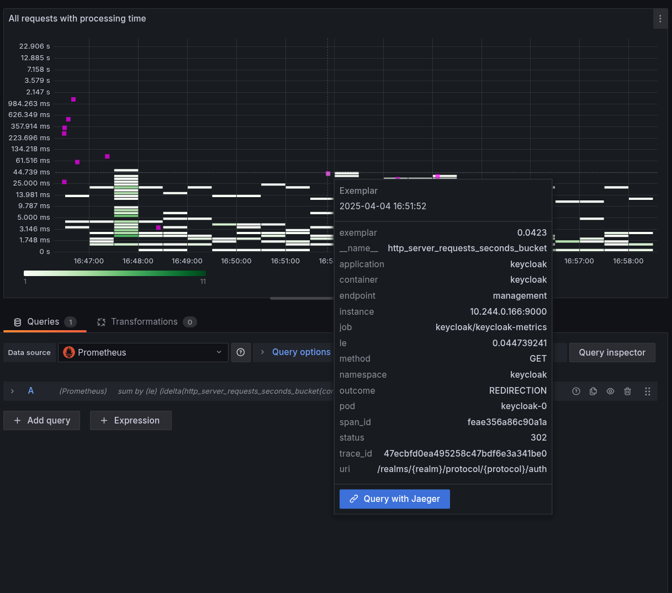The height and width of the screenshot is (593, 672).
Task: Click the data source help icon
Action: (241, 352)
